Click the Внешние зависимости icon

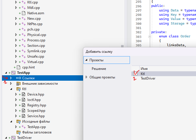19,84
